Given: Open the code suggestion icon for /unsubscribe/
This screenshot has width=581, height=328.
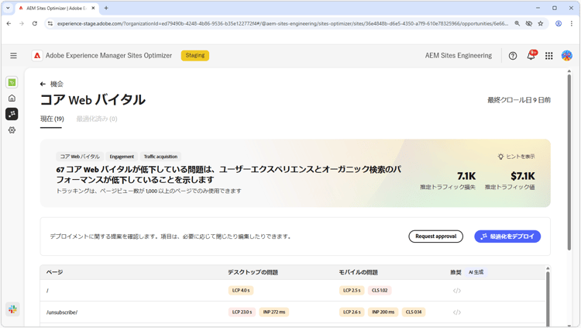Looking at the screenshot, I should tap(457, 312).
